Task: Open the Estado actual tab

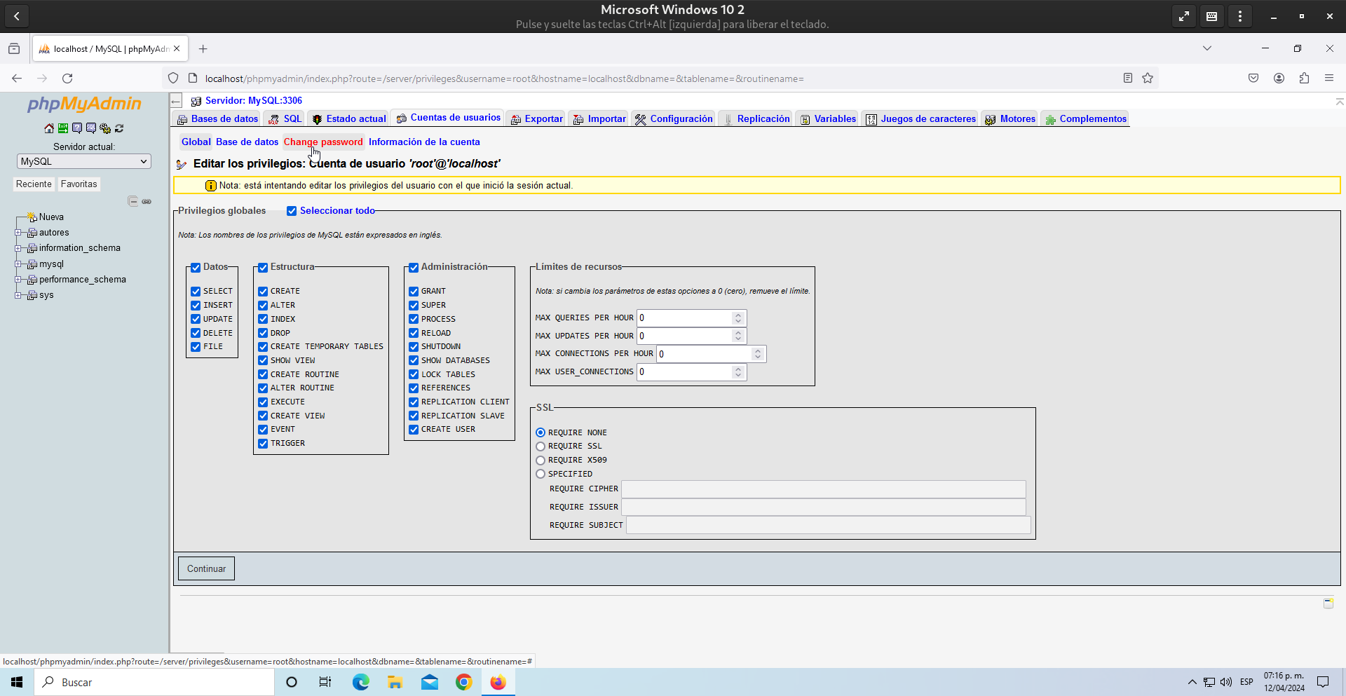Action: [x=349, y=119]
